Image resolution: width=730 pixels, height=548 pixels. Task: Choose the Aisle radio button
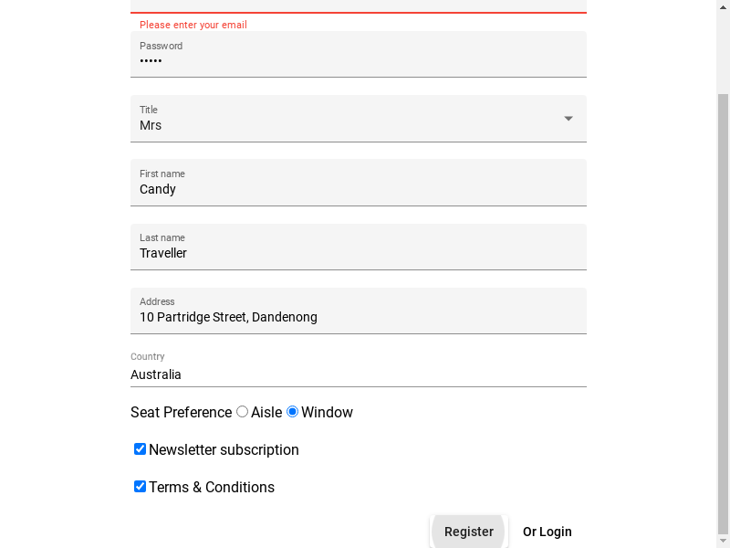pyautogui.click(x=242, y=412)
